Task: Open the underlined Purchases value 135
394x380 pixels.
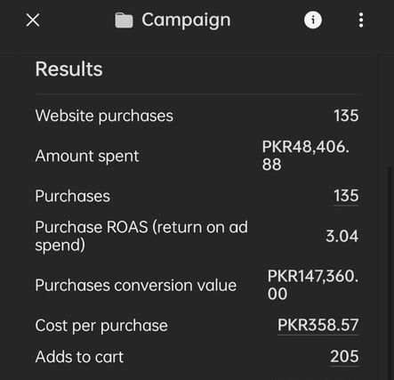Action: point(346,196)
